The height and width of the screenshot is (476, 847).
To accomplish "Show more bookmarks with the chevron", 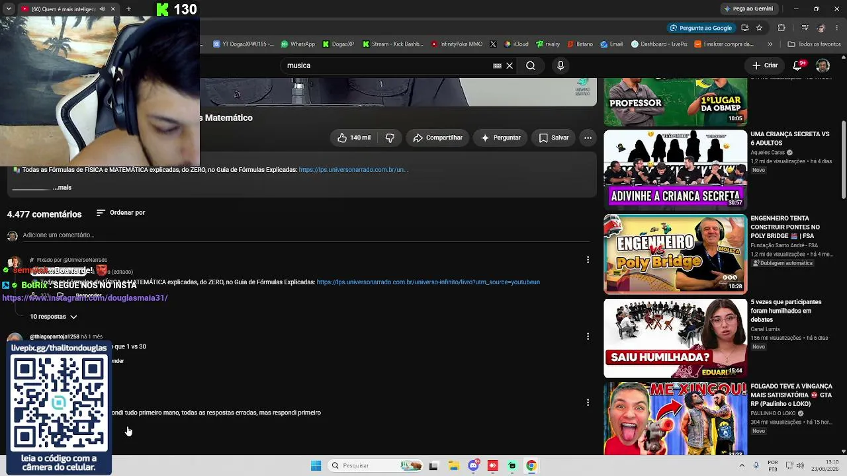I will [x=770, y=44].
